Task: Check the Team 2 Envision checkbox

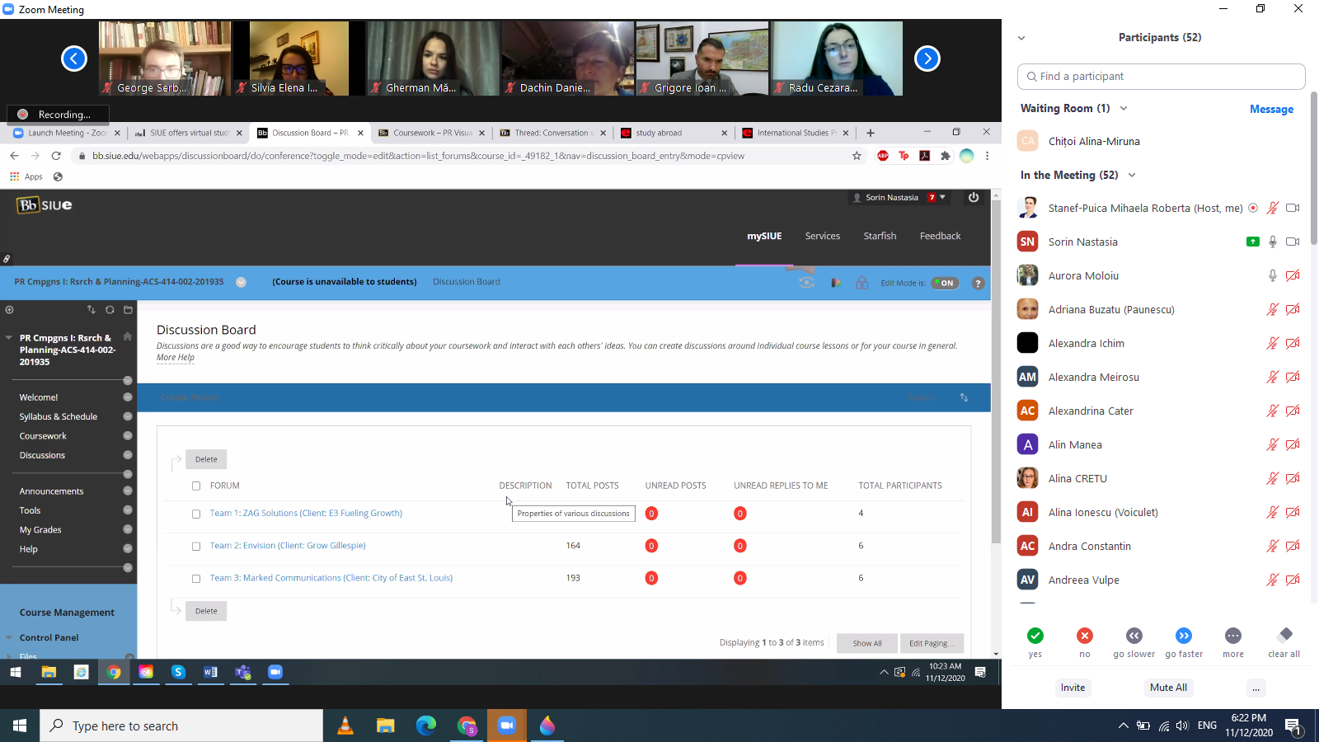Action: (x=196, y=546)
